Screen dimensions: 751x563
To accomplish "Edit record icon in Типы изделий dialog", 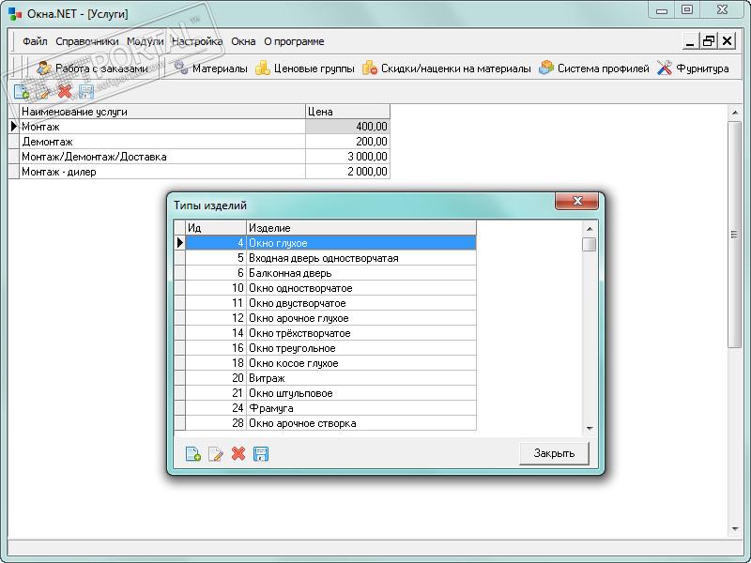I will [216, 453].
